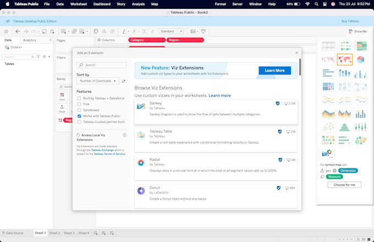Select the box-and-whisker plot in Show Me
Viewport: 374px width, 242px height.
coord(360,127)
